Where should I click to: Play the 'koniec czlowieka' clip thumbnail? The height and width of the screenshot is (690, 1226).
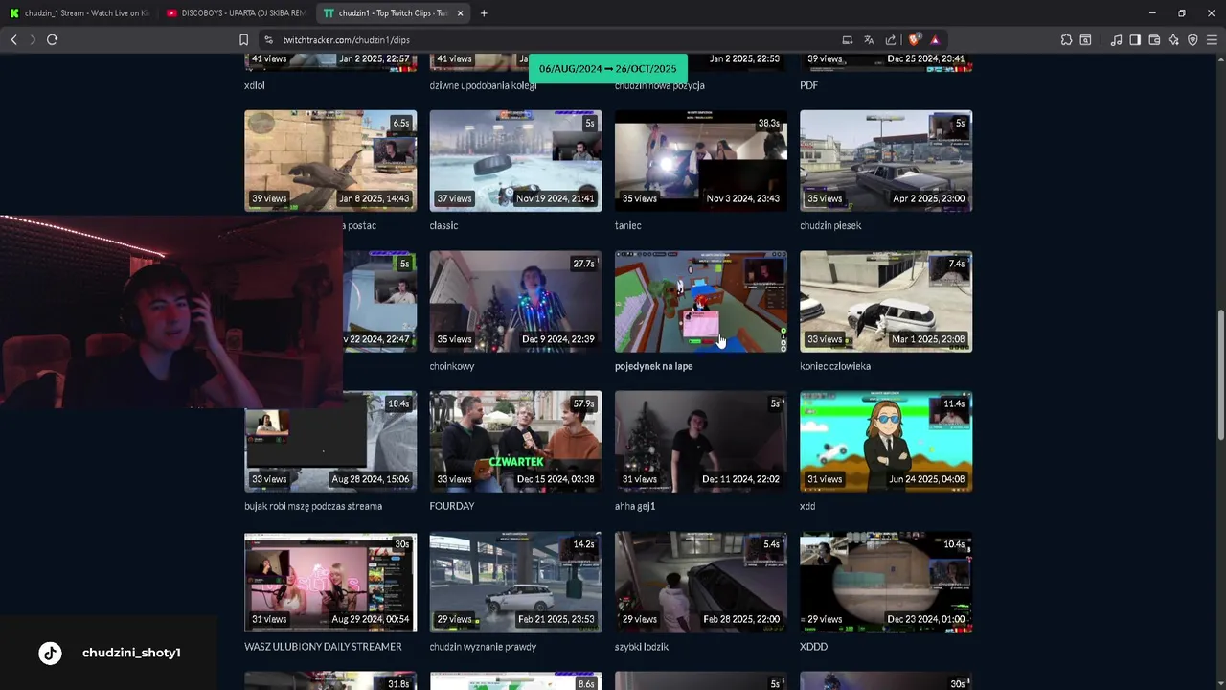click(886, 302)
